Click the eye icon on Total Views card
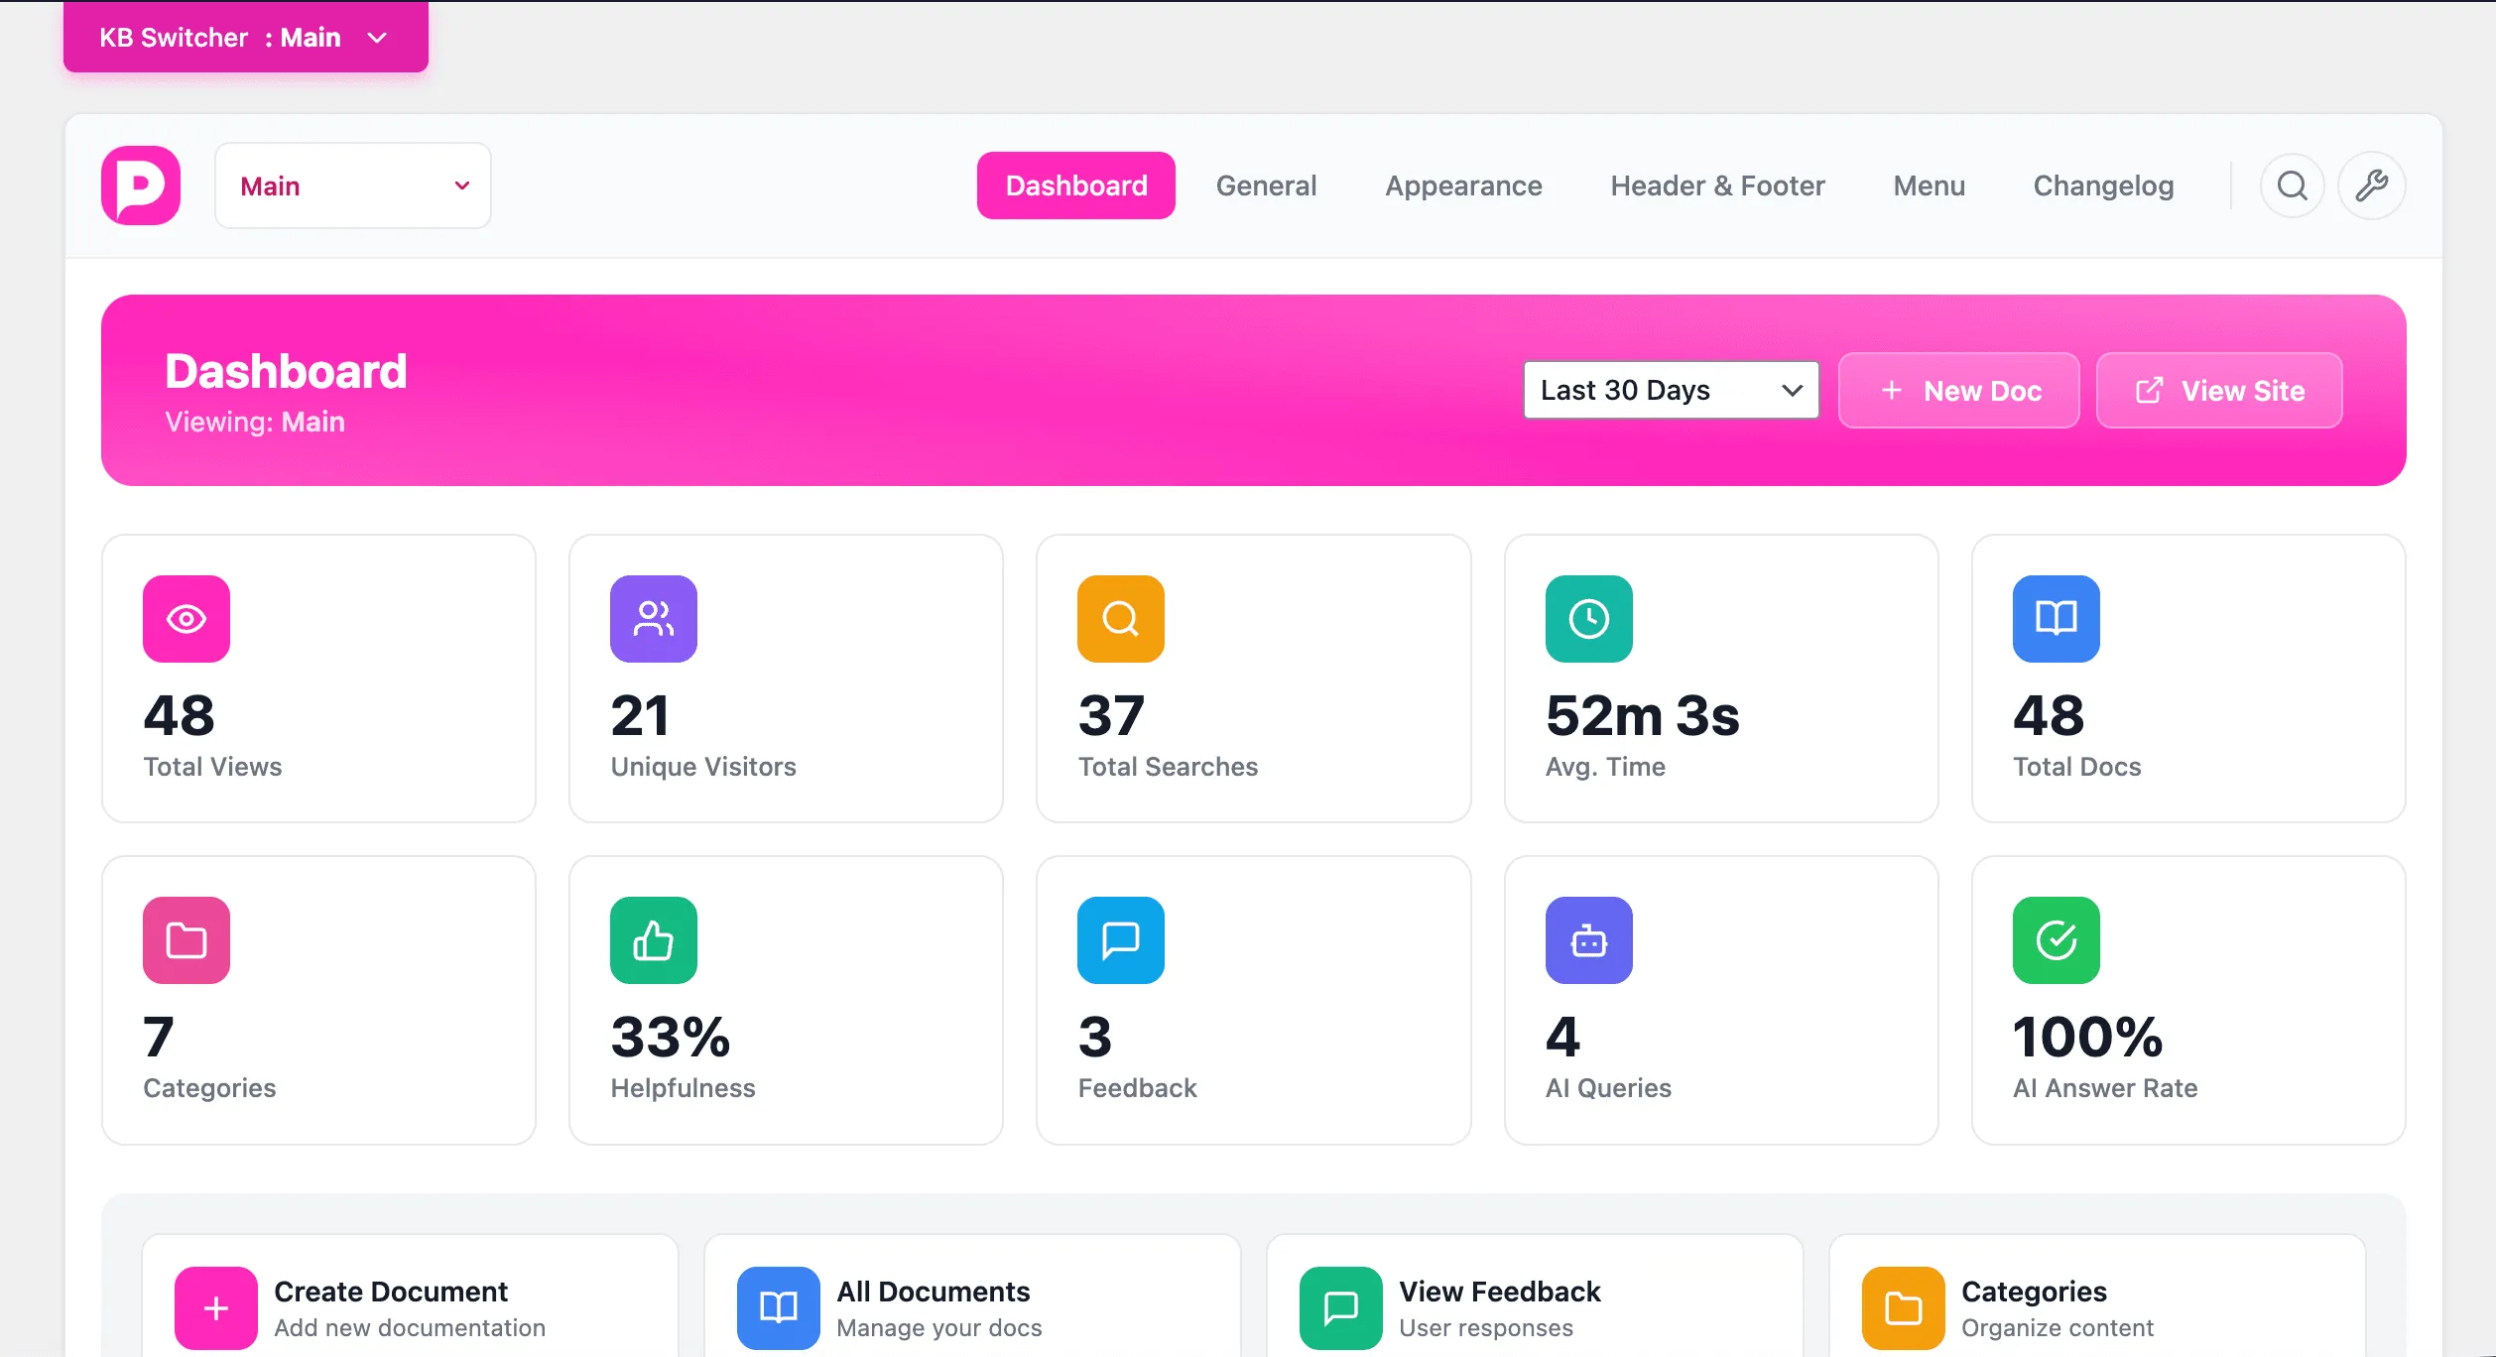2496x1357 pixels. [186, 618]
